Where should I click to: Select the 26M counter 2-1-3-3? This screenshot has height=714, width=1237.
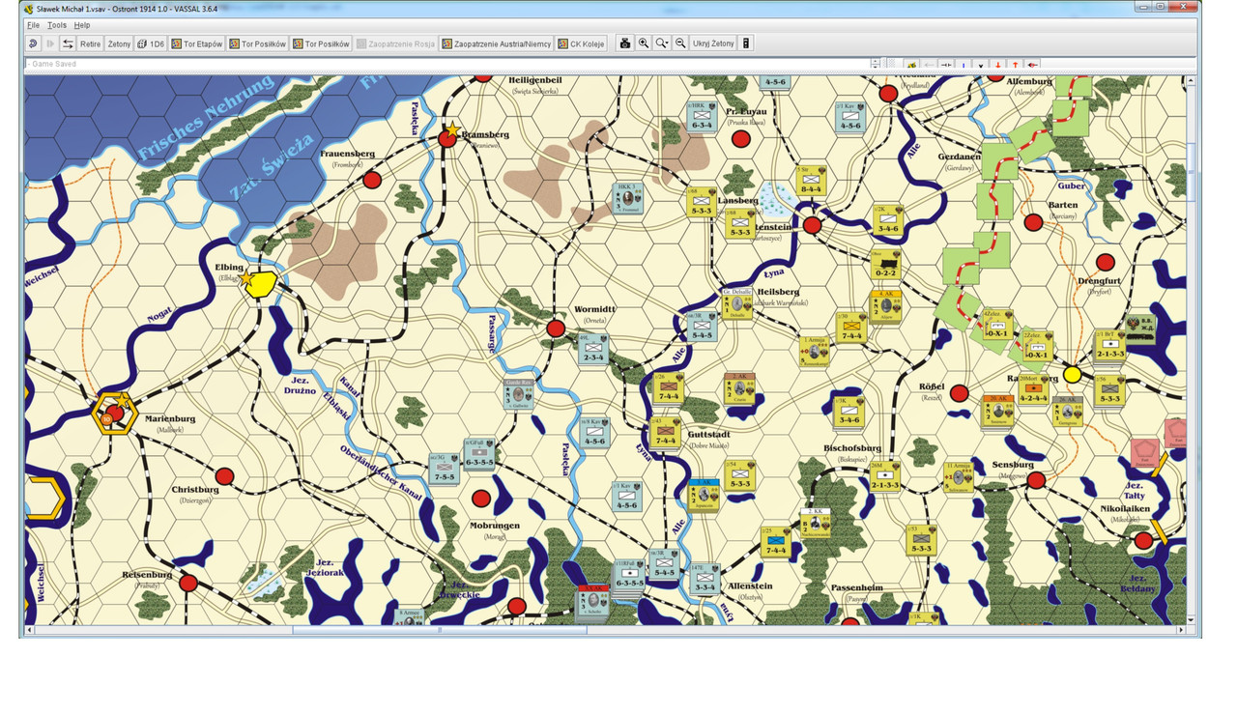coord(885,475)
